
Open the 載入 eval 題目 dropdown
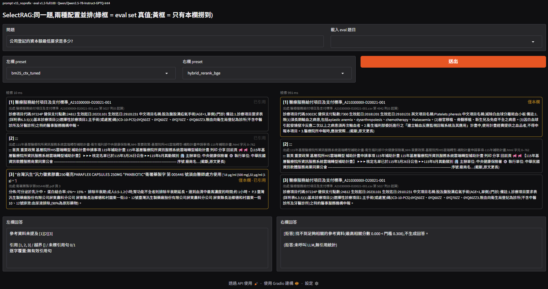(436, 42)
